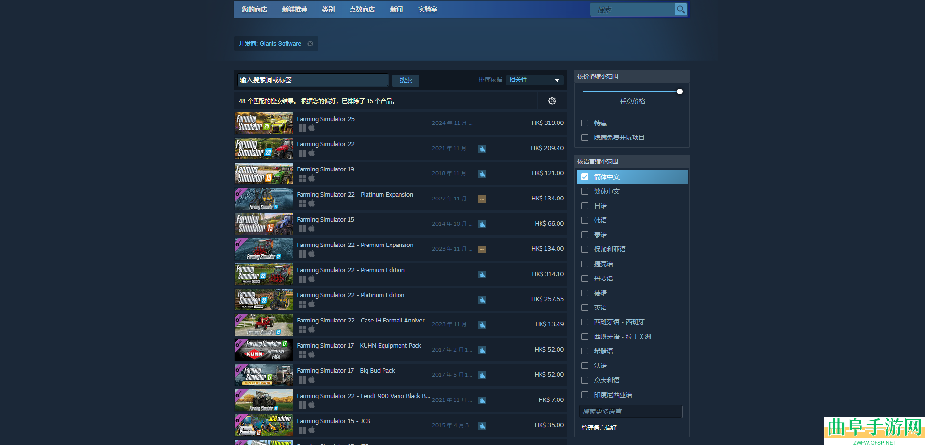925x445 pixels.
Task: Click the magnifier search icon in top bar
Action: click(681, 9)
